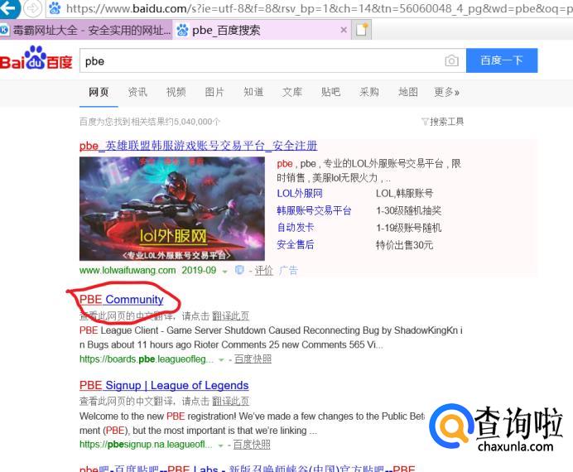The image size is (573, 472).
Task: Click the boards.pbe.leagueofleg... green URL
Action: point(147,359)
